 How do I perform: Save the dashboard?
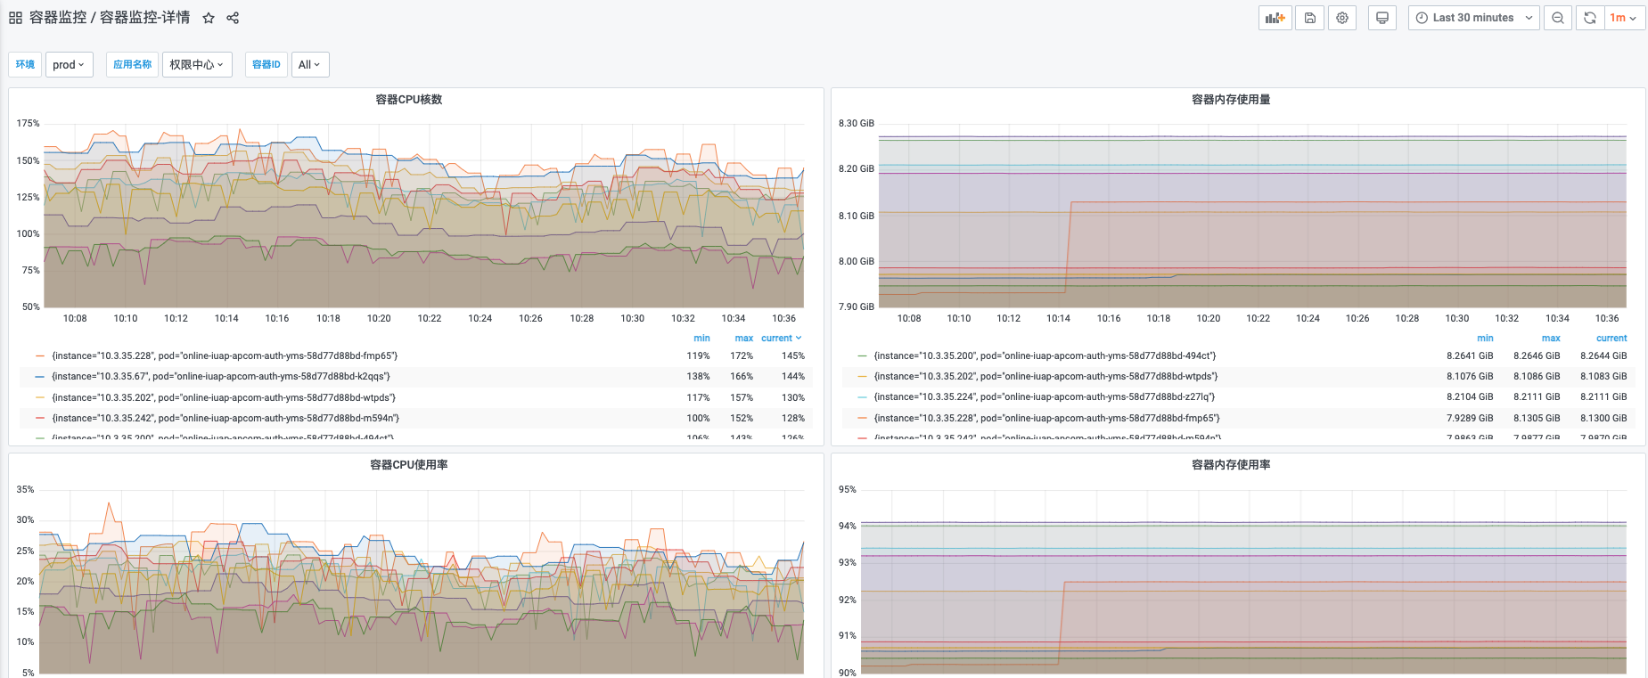(1310, 18)
